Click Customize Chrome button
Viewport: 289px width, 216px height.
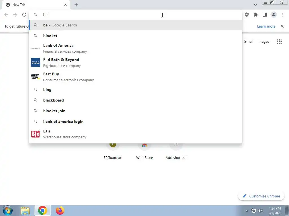(261, 196)
